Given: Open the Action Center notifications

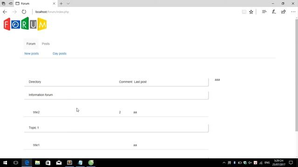Looking at the screenshot, I should pyautogui.click(x=291, y=163).
